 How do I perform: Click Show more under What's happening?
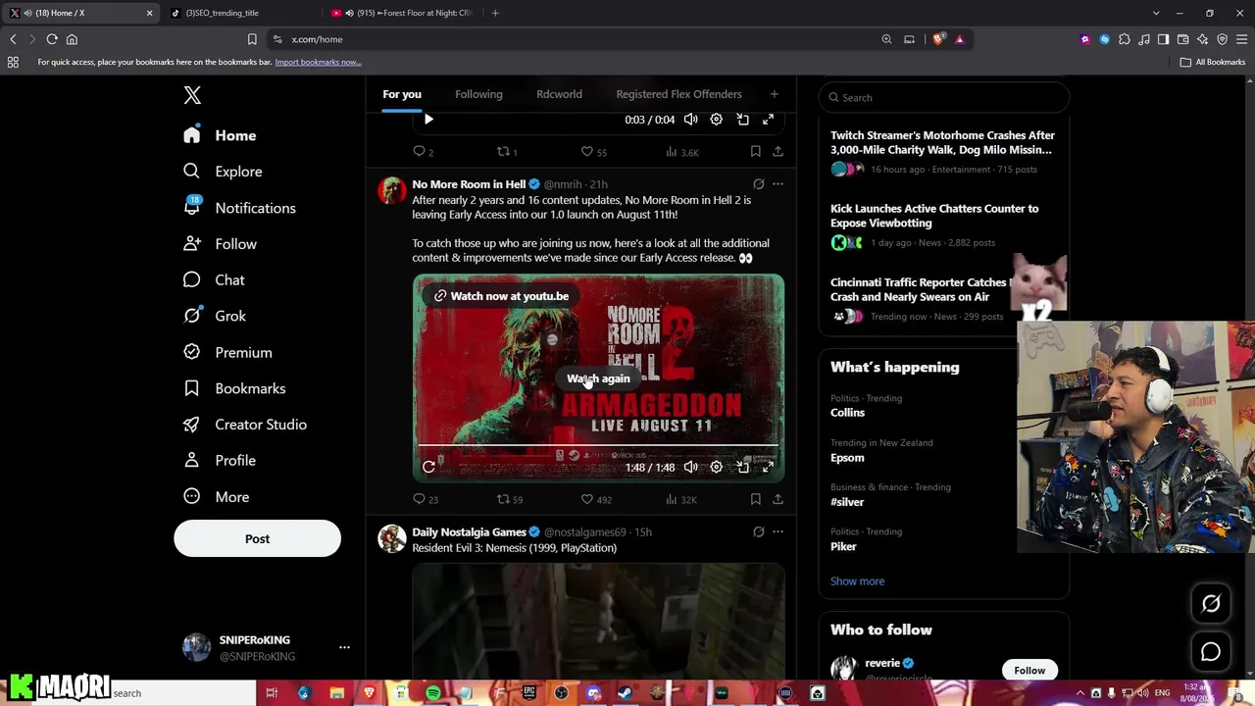point(857,581)
